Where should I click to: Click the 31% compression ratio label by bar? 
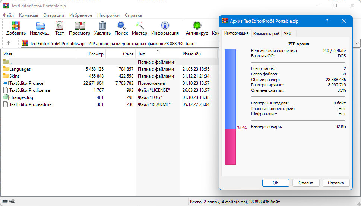point(242,128)
